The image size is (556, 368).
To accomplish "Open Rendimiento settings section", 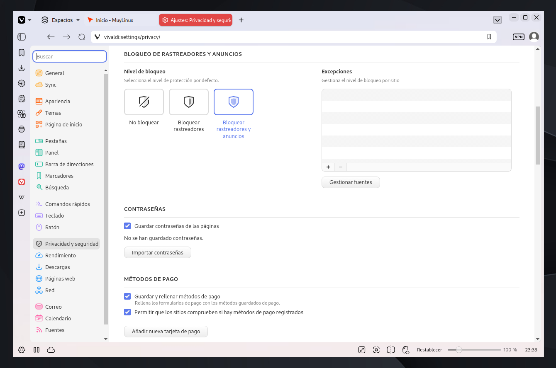I will [66, 255].
